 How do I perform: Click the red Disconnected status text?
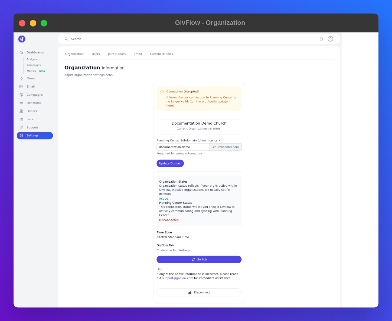click(x=169, y=220)
